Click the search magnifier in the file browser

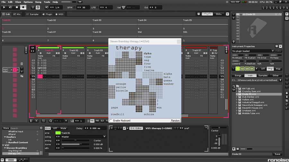pyautogui.click(x=234, y=86)
